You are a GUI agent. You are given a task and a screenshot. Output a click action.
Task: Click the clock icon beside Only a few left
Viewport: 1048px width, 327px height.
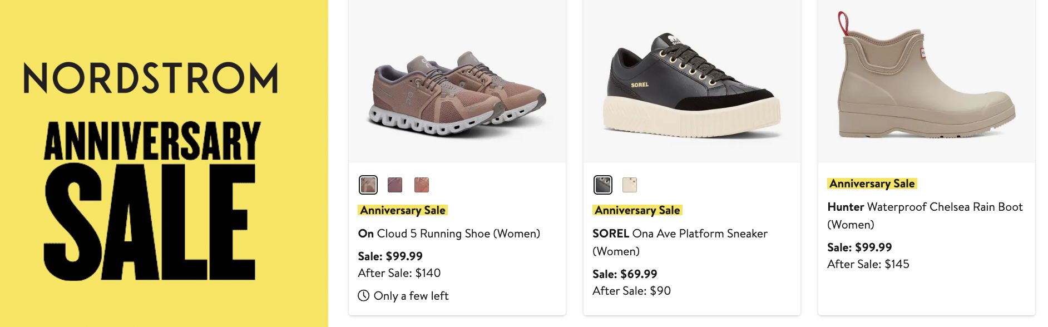coord(364,296)
